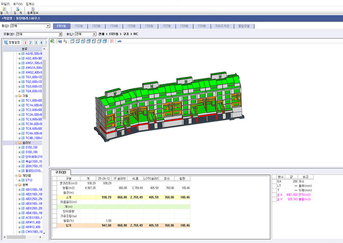343x243 pixels.
Task: Select sort level 2 icon
Action: point(31,43)
